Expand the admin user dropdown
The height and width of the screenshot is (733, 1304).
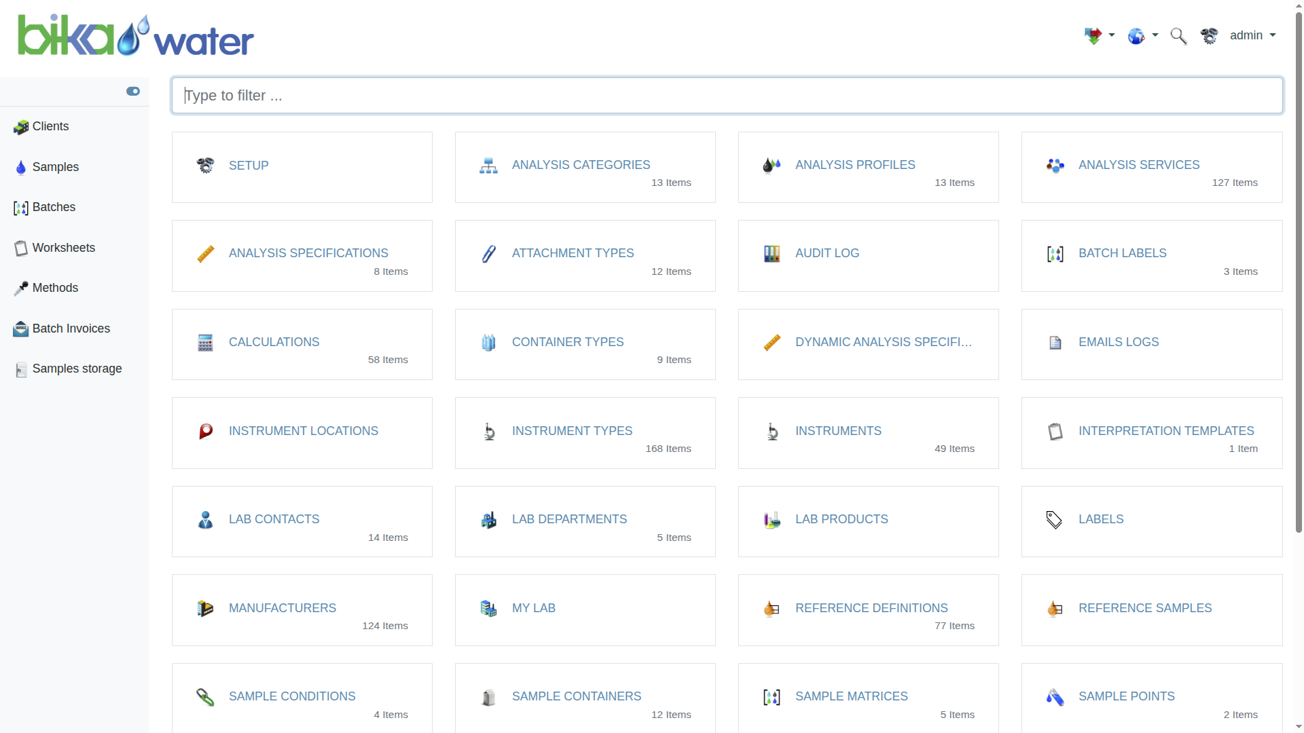click(1253, 35)
